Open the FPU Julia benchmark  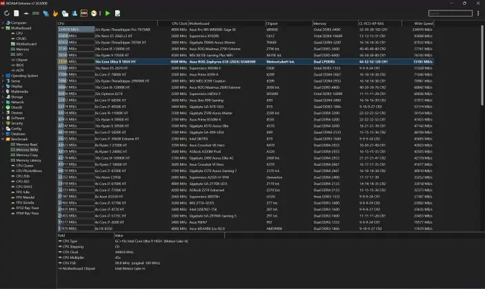pyautogui.click(x=23, y=192)
